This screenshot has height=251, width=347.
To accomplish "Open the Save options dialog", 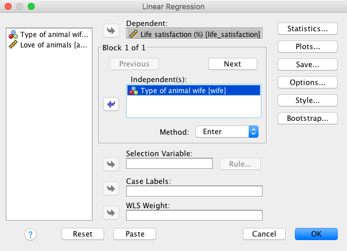I will pyautogui.click(x=308, y=64).
